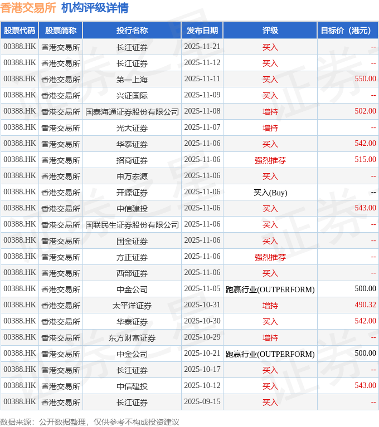Click the 评级 column header

click(x=270, y=31)
